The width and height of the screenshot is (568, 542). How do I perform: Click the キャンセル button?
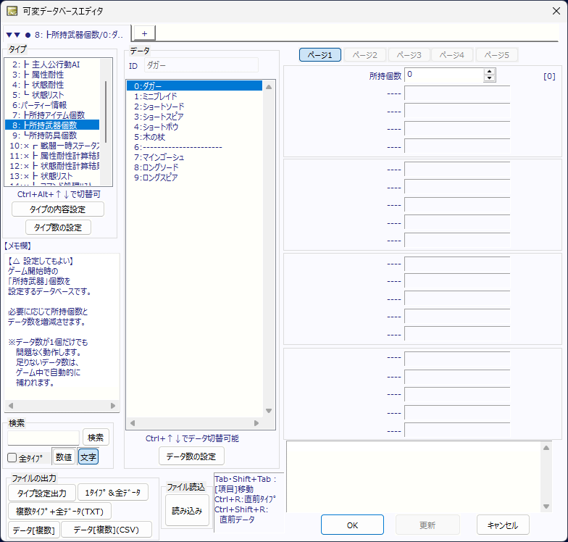[503, 525]
